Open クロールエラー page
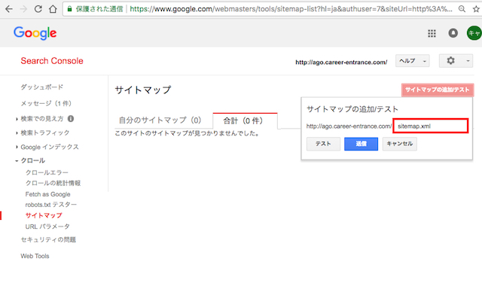Viewport: 482px width, 286px height. pos(47,172)
